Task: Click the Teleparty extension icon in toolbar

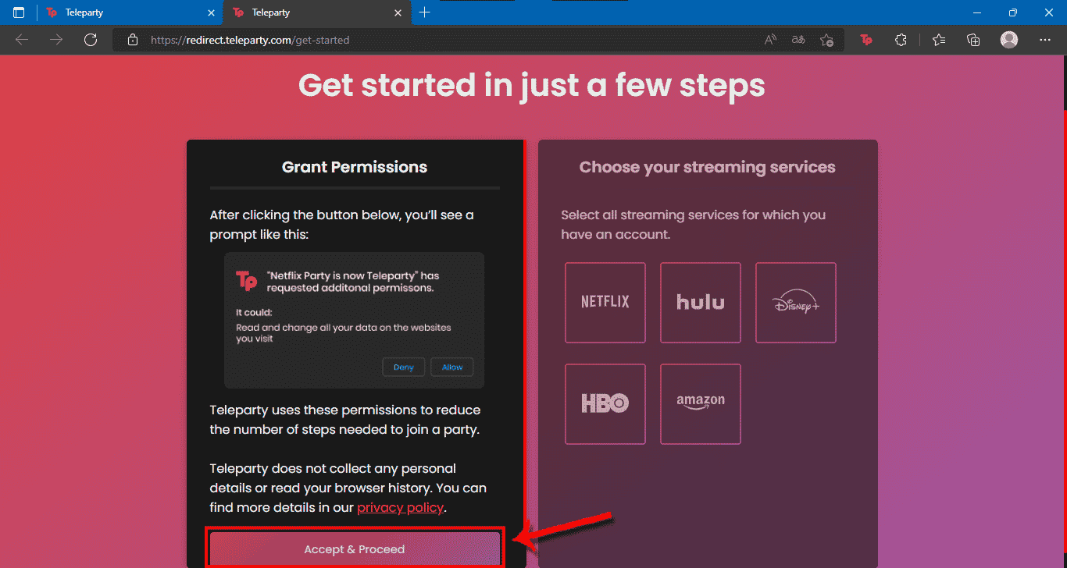Action: 865,40
